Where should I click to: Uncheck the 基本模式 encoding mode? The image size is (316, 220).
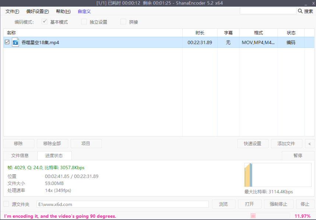pyautogui.click(x=44, y=22)
